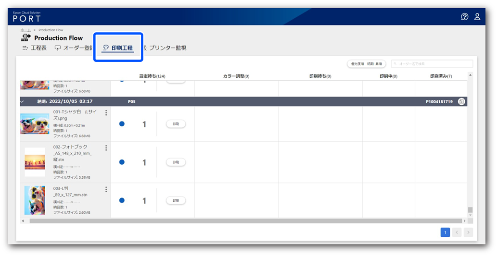Click the order name search field
497x256 pixels.
tap(432, 64)
